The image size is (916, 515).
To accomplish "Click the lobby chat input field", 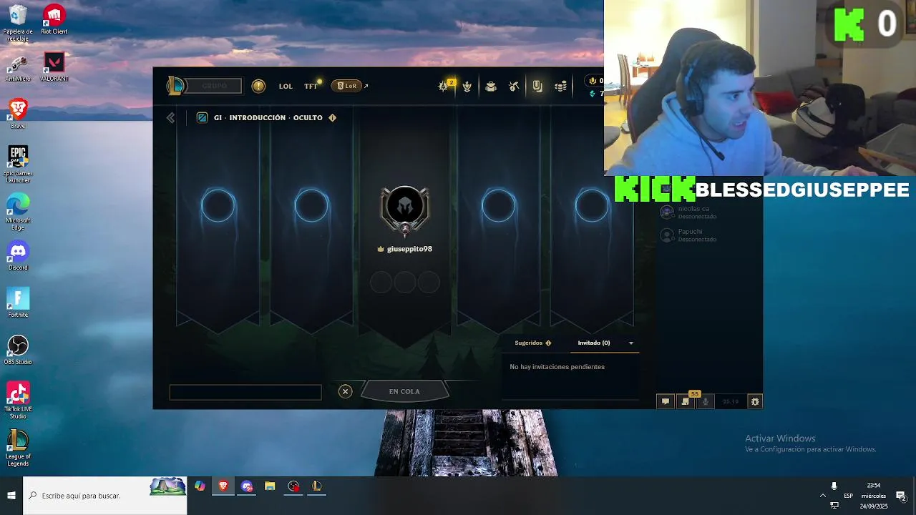I will click(245, 392).
